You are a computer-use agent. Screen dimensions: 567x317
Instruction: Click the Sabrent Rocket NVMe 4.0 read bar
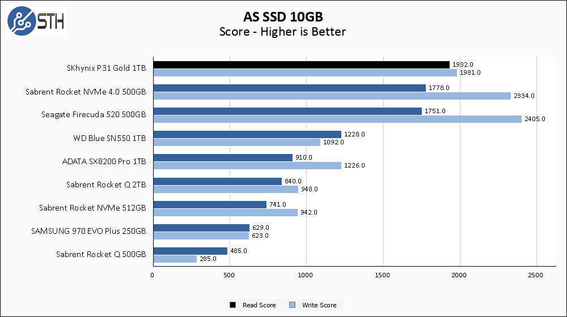point(290,88)
